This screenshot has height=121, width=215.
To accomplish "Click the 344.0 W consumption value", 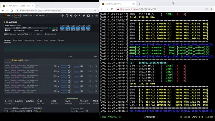I will point(84,101).
